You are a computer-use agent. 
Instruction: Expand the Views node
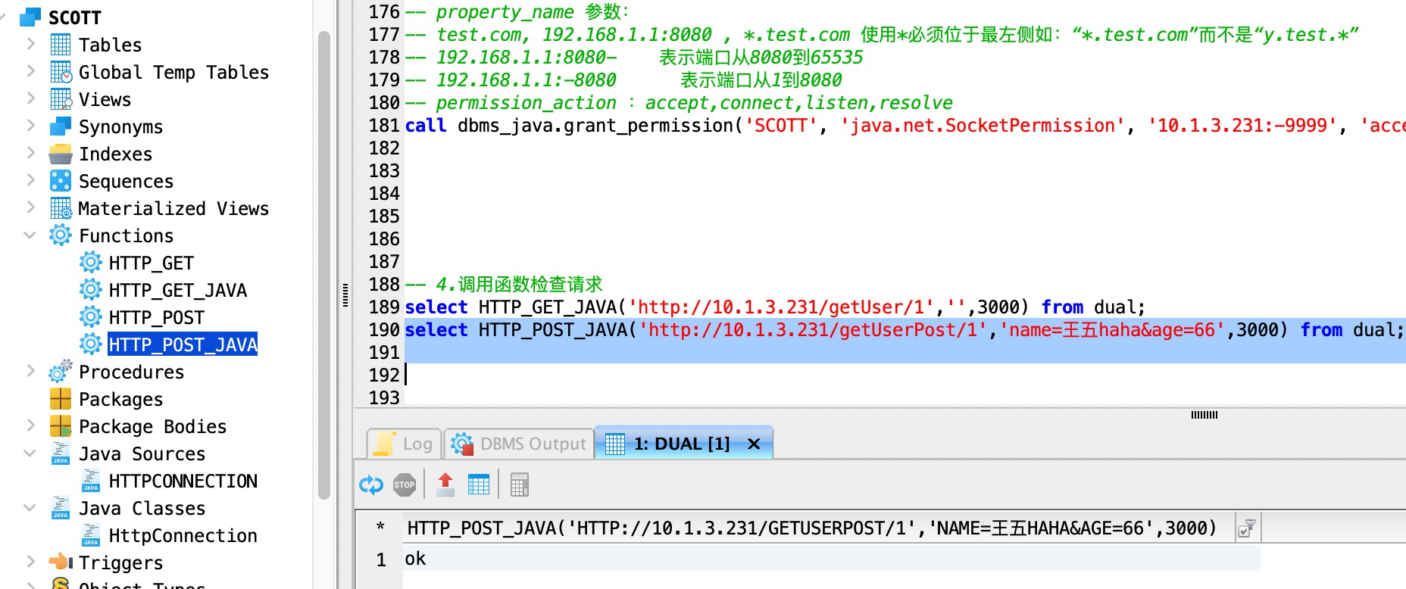tap(31, 98)
